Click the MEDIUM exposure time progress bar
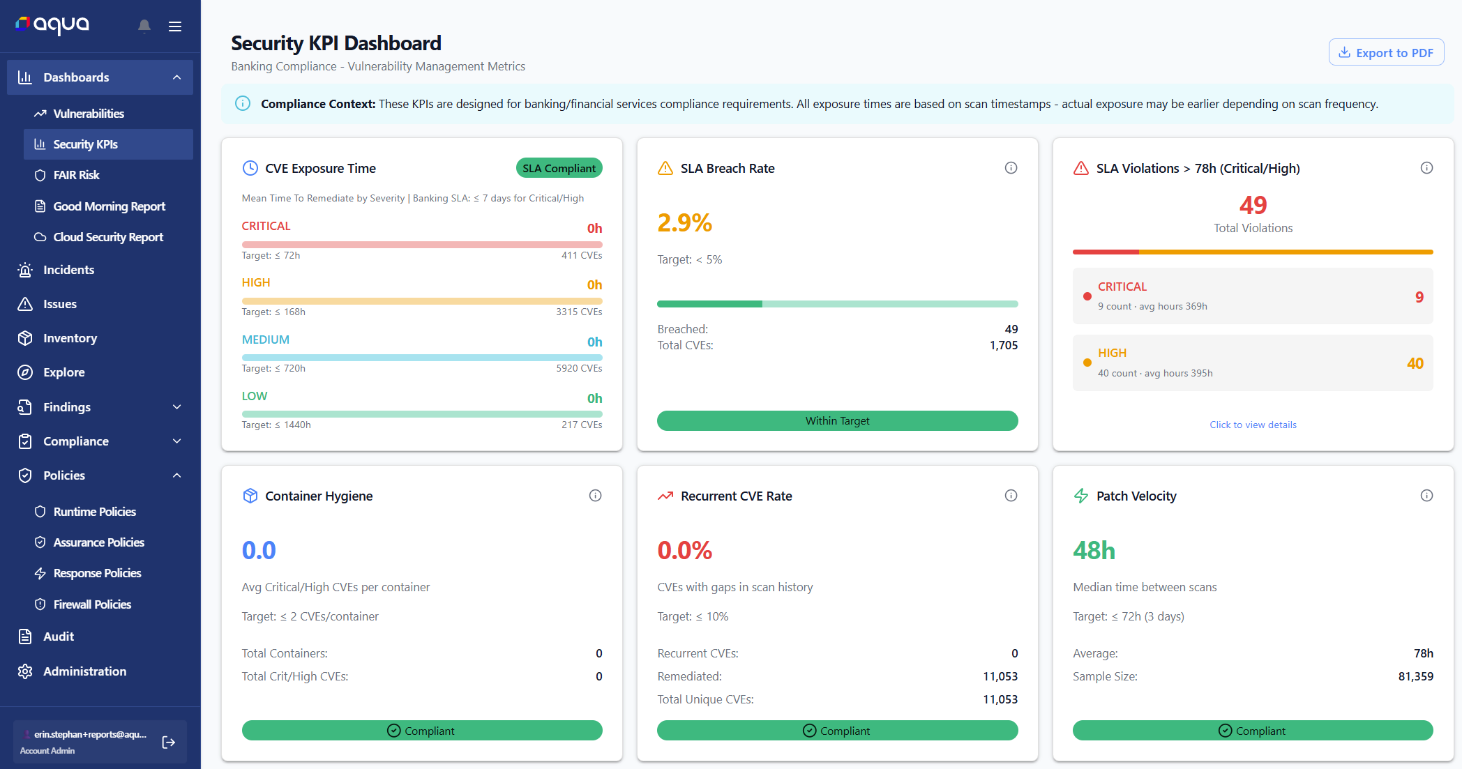 coord(422,358)
